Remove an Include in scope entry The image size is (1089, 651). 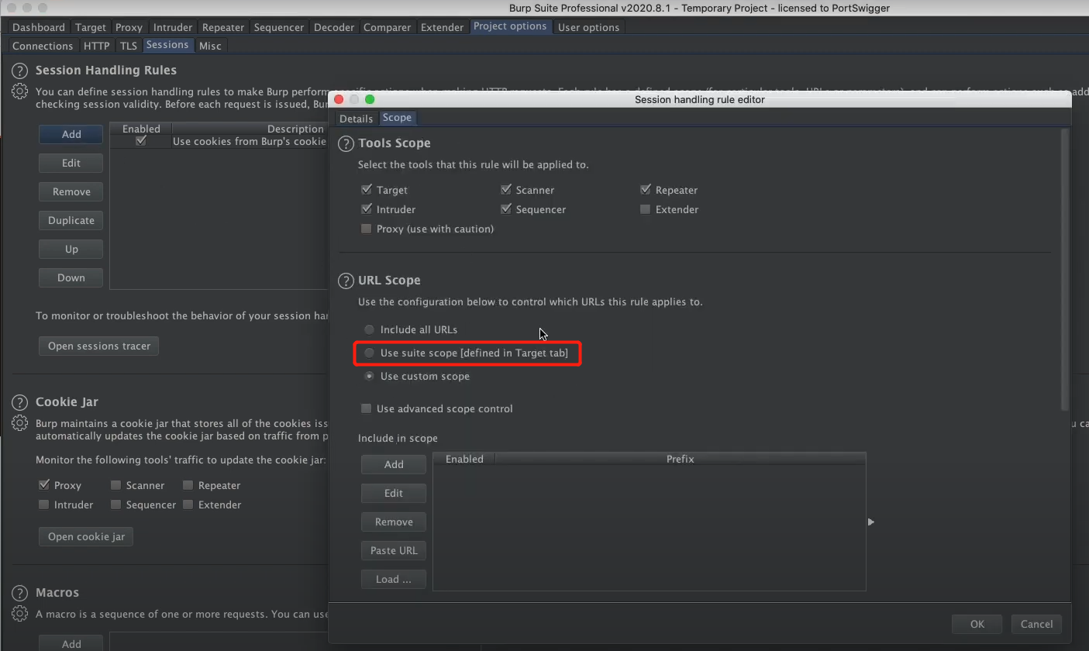coord(394,522)
